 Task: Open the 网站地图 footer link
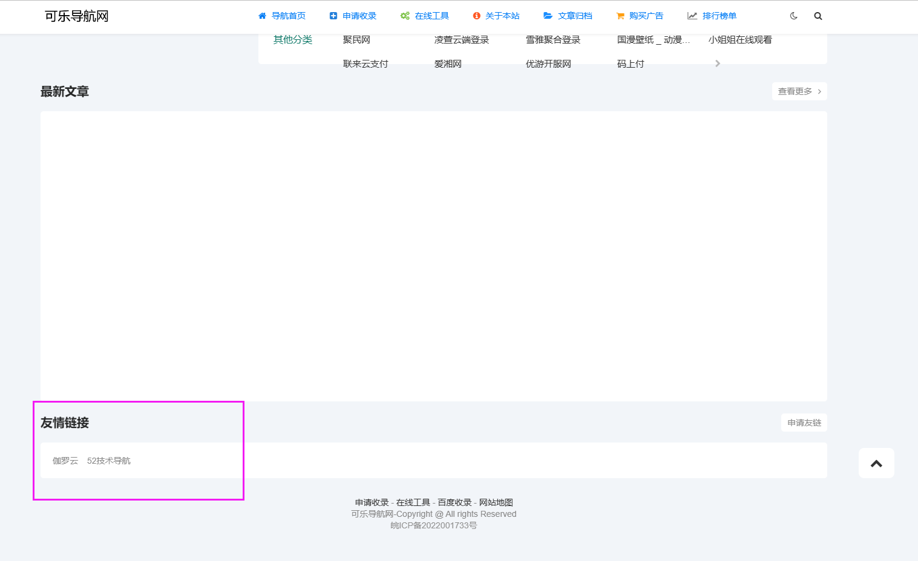(x=496, y=502)
